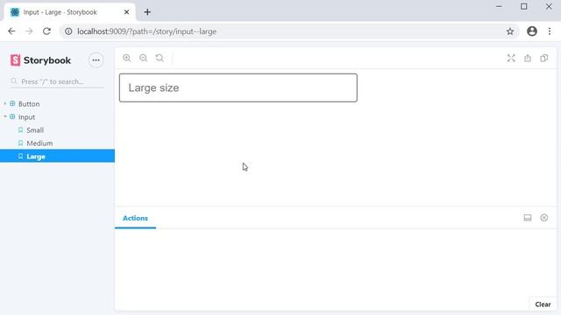Open Storybook sidebar menu with three dots
The height and width of the screenshot is (315, 561).
tap(96, 60)
